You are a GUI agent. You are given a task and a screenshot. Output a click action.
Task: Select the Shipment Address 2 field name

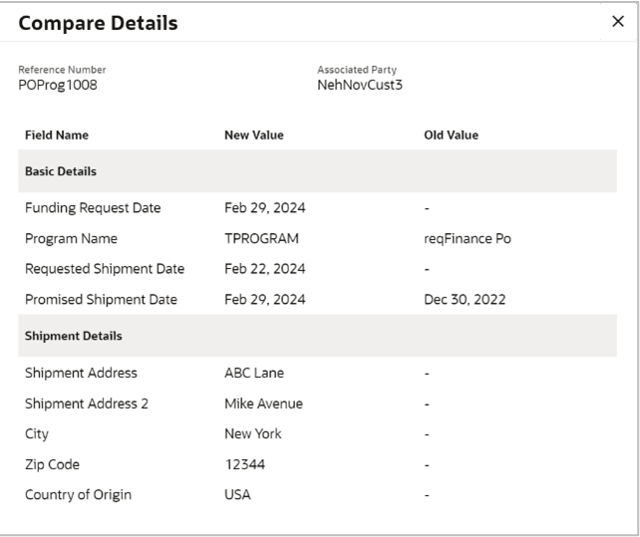[x=87, y=403]
